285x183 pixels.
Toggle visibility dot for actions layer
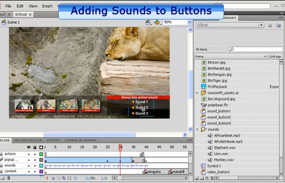click(x=29, y=154)
